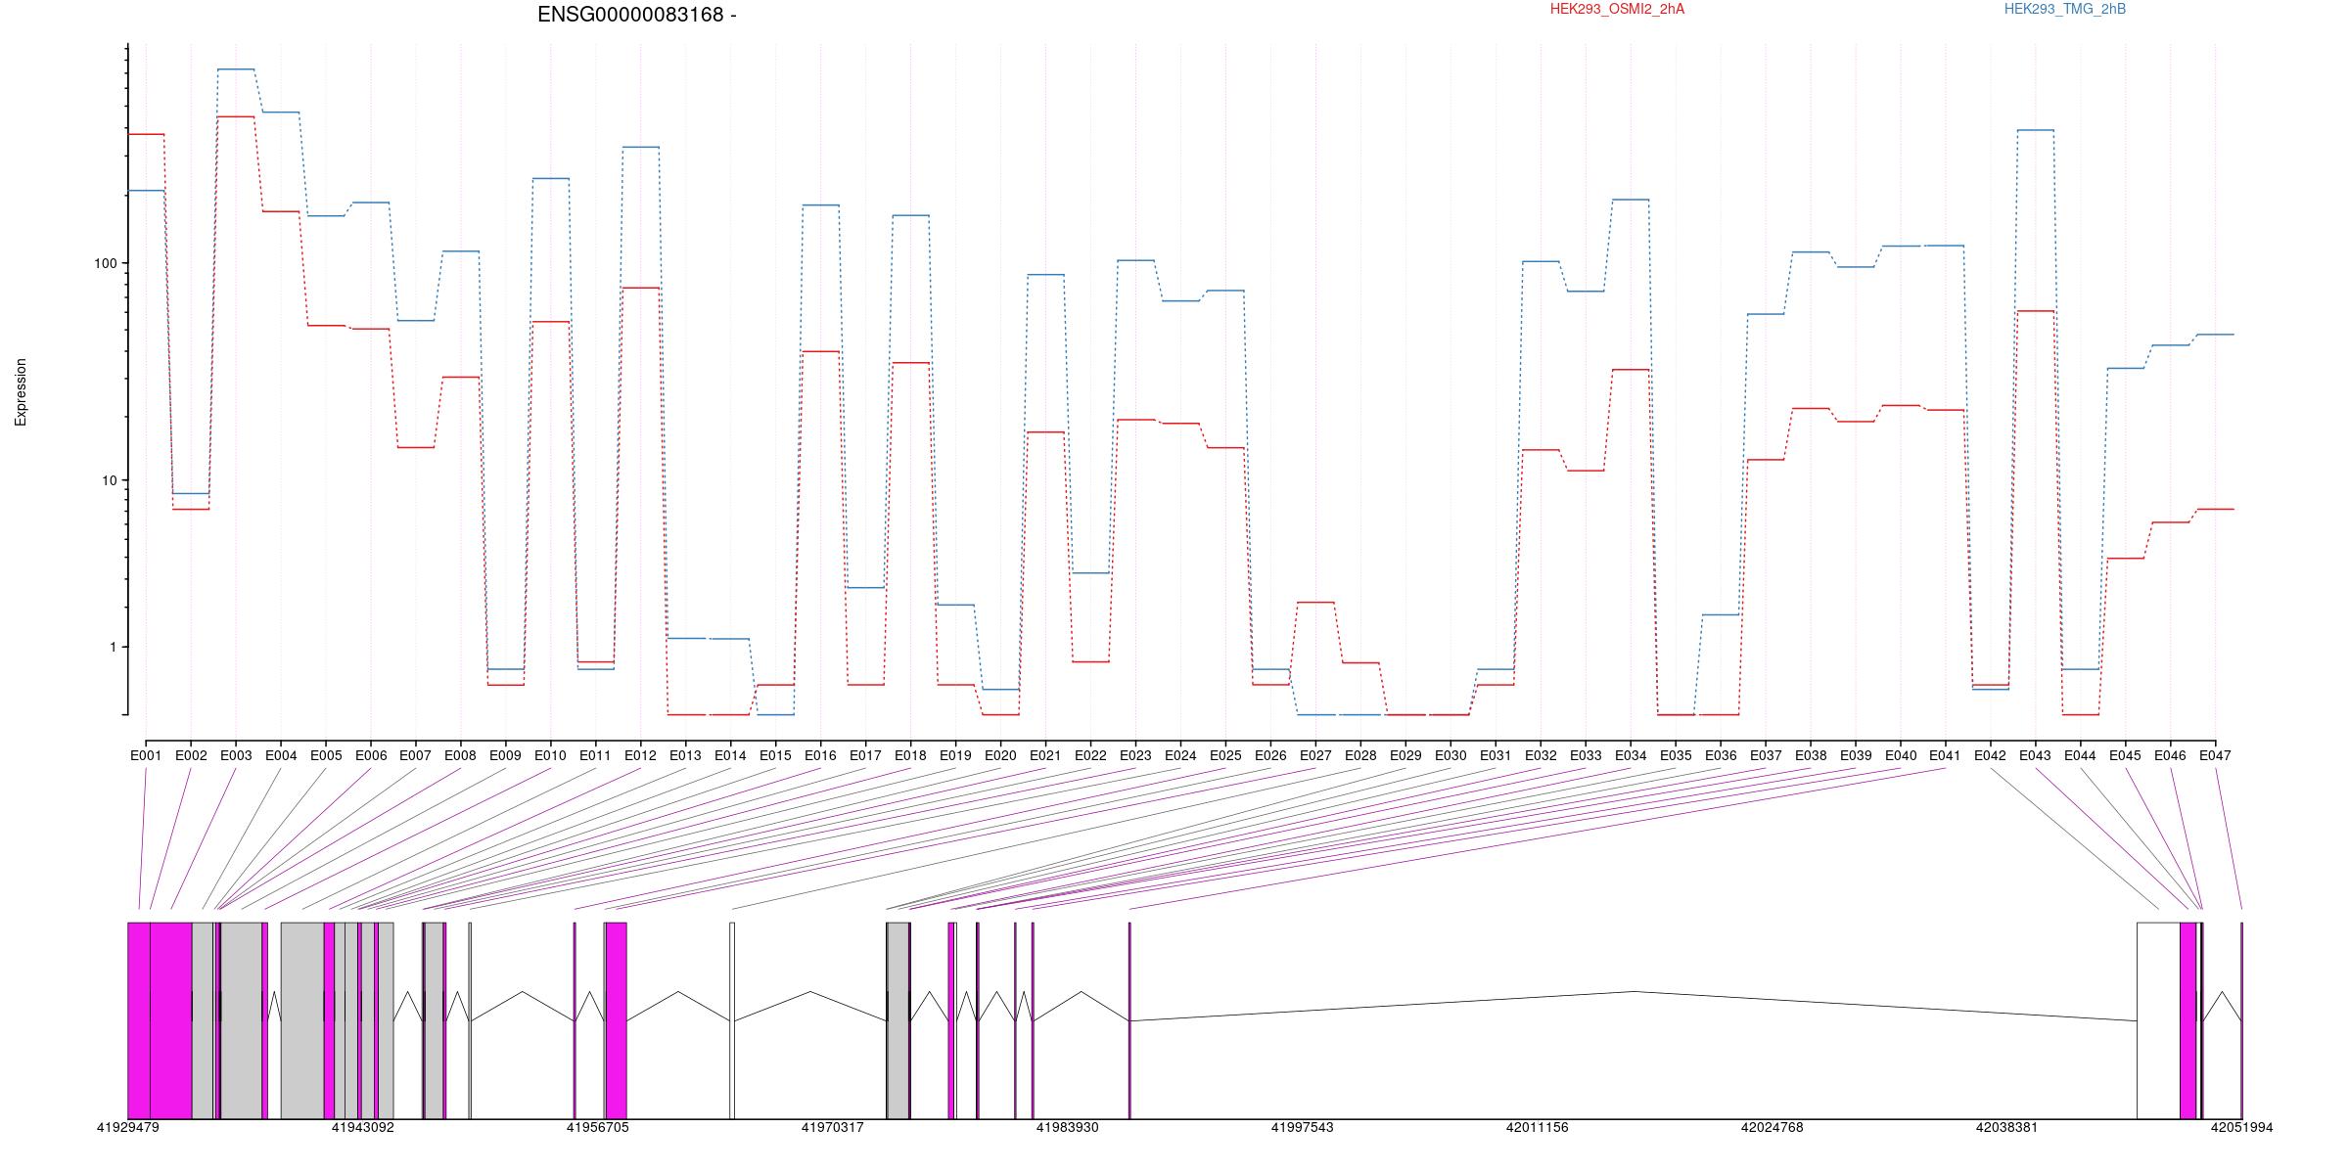The height and width of the screenshot is (1174, 2349).
Task: Click the y-axis value 100
Action: [105, 264]
